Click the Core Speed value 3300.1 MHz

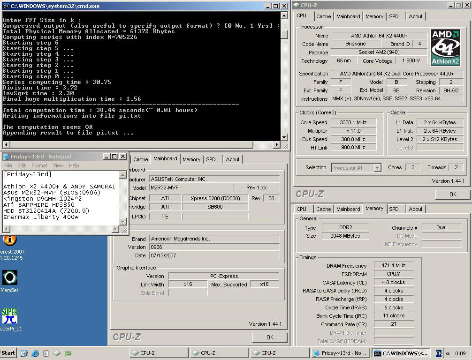click(x=353, y=122)
